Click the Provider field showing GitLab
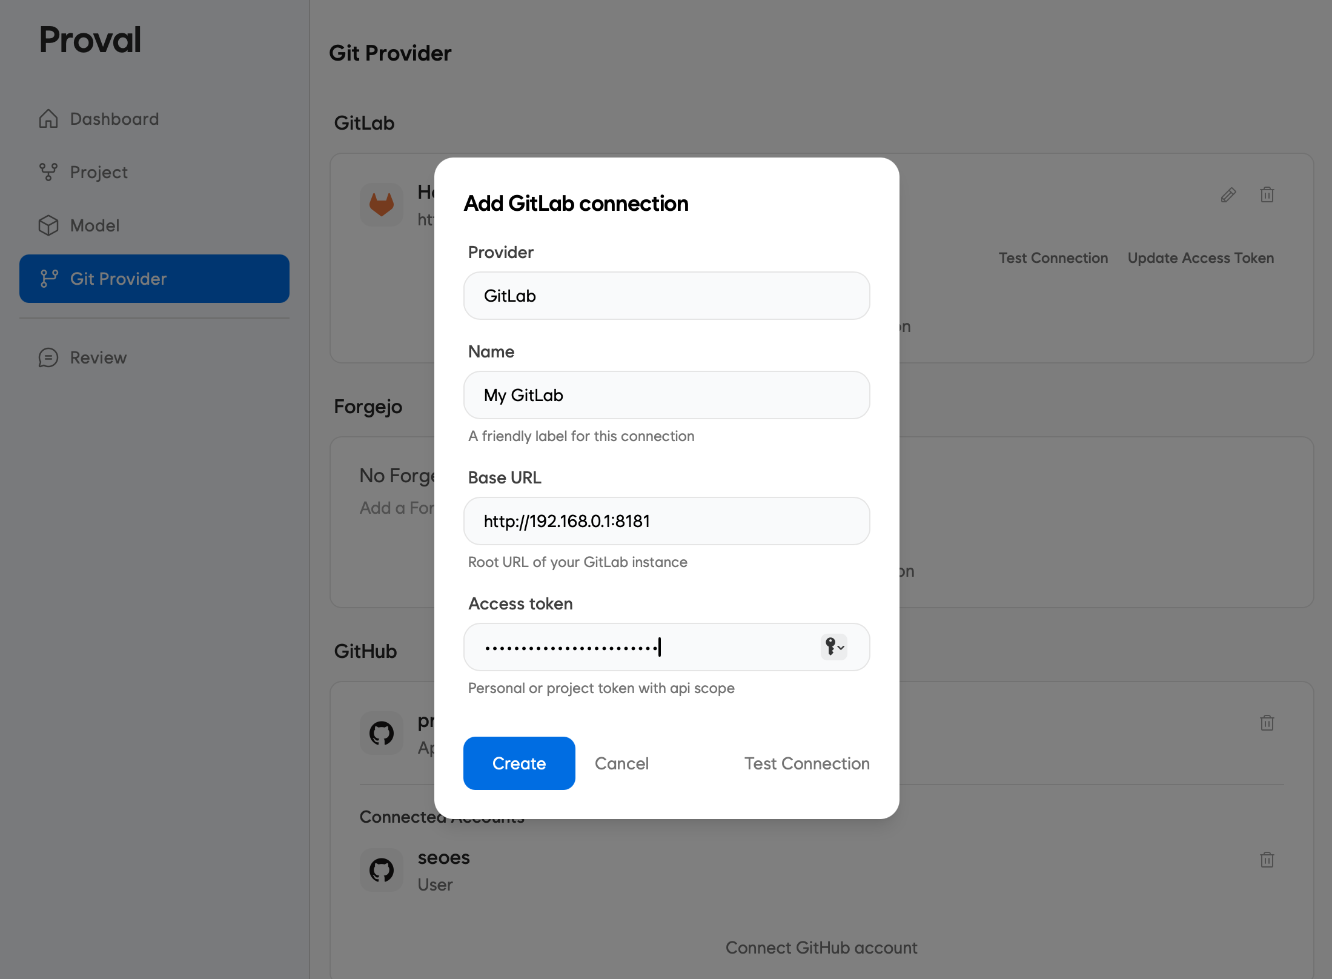This screenshot has height=979, width=1332. pos(667,296)
